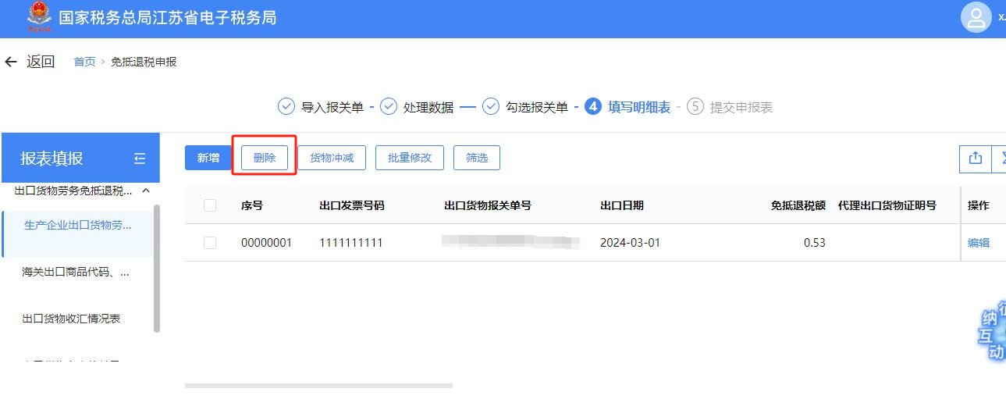1006x399 pixels.
Task: Select 出口货物收汇情况表 in the sidebar
Action: [x=71, y=319]
